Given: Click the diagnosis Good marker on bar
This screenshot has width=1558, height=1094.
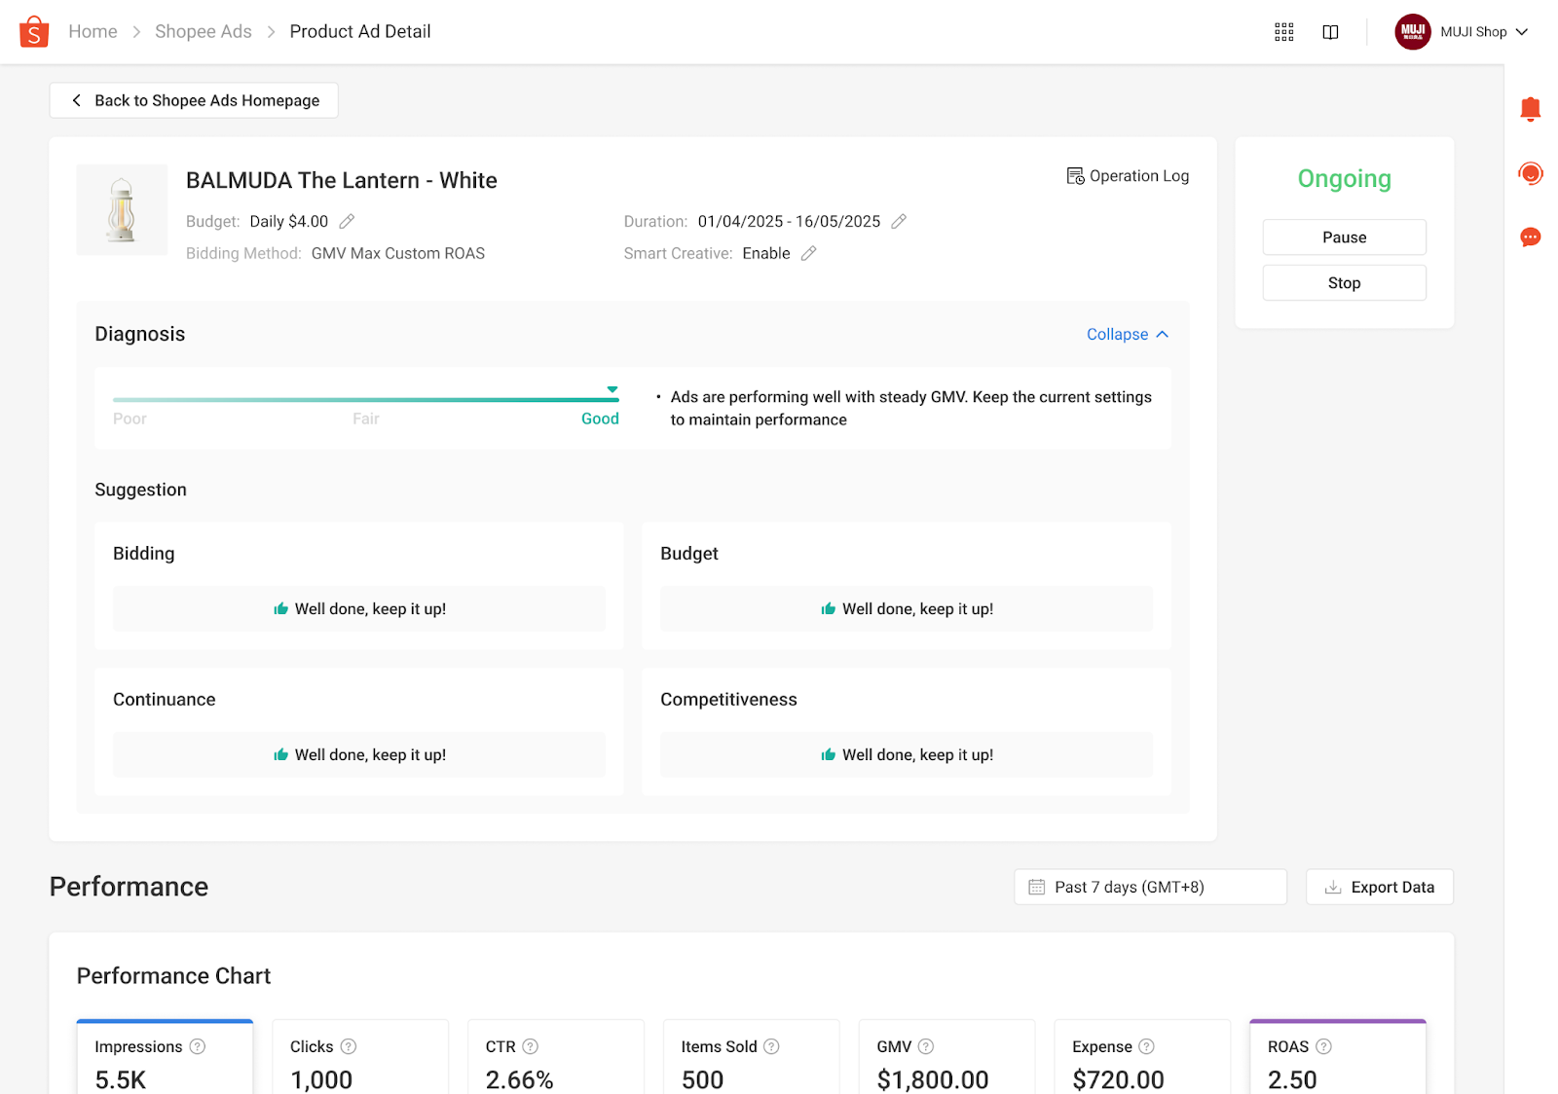Looking at the screenshot, I should coord(612,389).
